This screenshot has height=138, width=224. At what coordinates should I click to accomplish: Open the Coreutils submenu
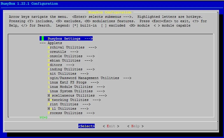pyautogui.click(x=63, y=52)
